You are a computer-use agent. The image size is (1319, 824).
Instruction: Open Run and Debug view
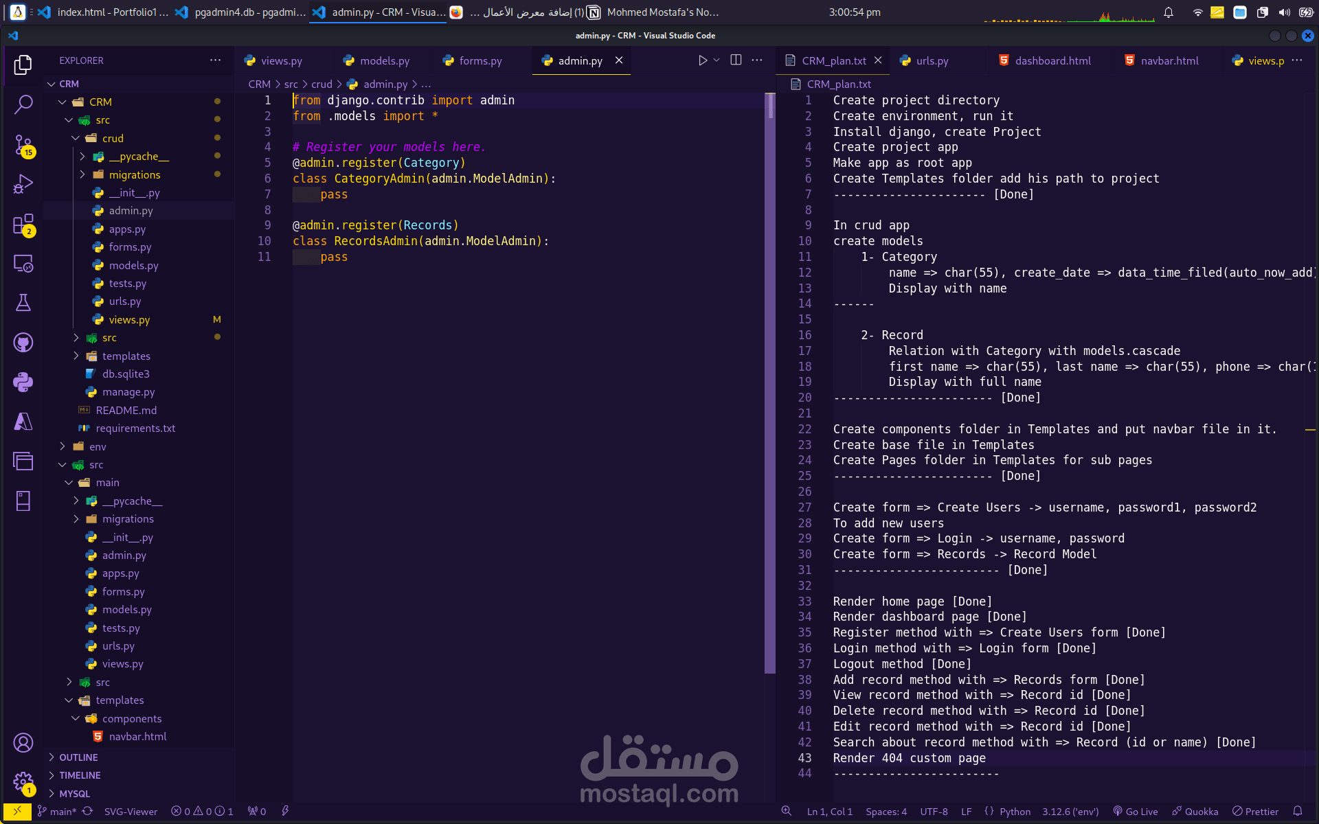point(23,185)
